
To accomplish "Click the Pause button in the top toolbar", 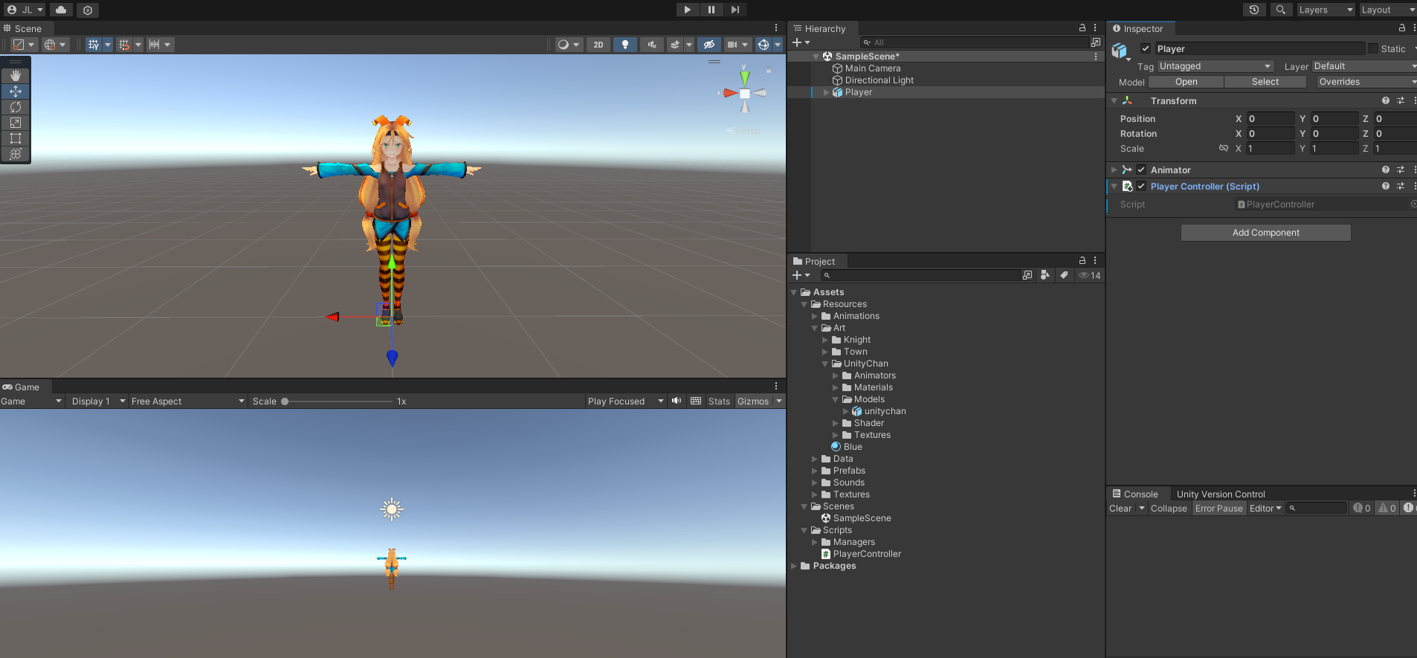I will [711, 10].
